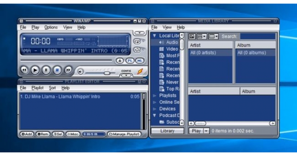The image size is (297, 156).
Task: Click the Top Rated tree item icon
Action: (x=162, y=89)
